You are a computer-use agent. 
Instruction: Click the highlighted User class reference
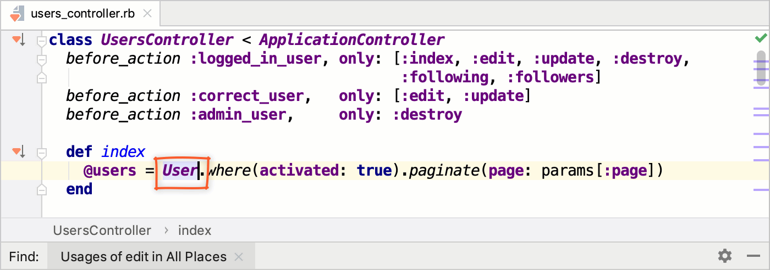(x=180, y=171)
